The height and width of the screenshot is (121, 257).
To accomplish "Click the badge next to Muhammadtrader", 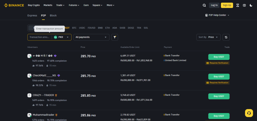I will pos(56,115).
